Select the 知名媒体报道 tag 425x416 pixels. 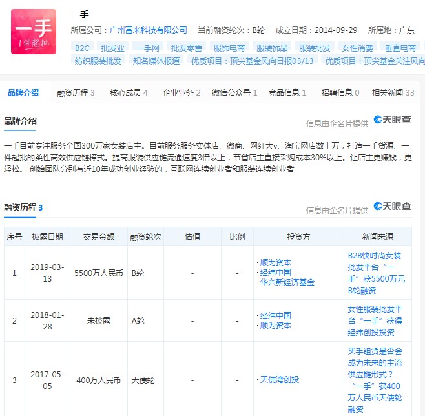pyautogui.click(x=156, y=61)
